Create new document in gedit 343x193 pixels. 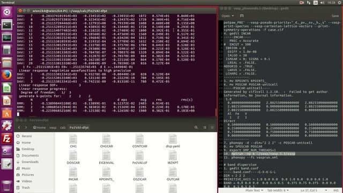pyautogui.click(x=242, y=16)
